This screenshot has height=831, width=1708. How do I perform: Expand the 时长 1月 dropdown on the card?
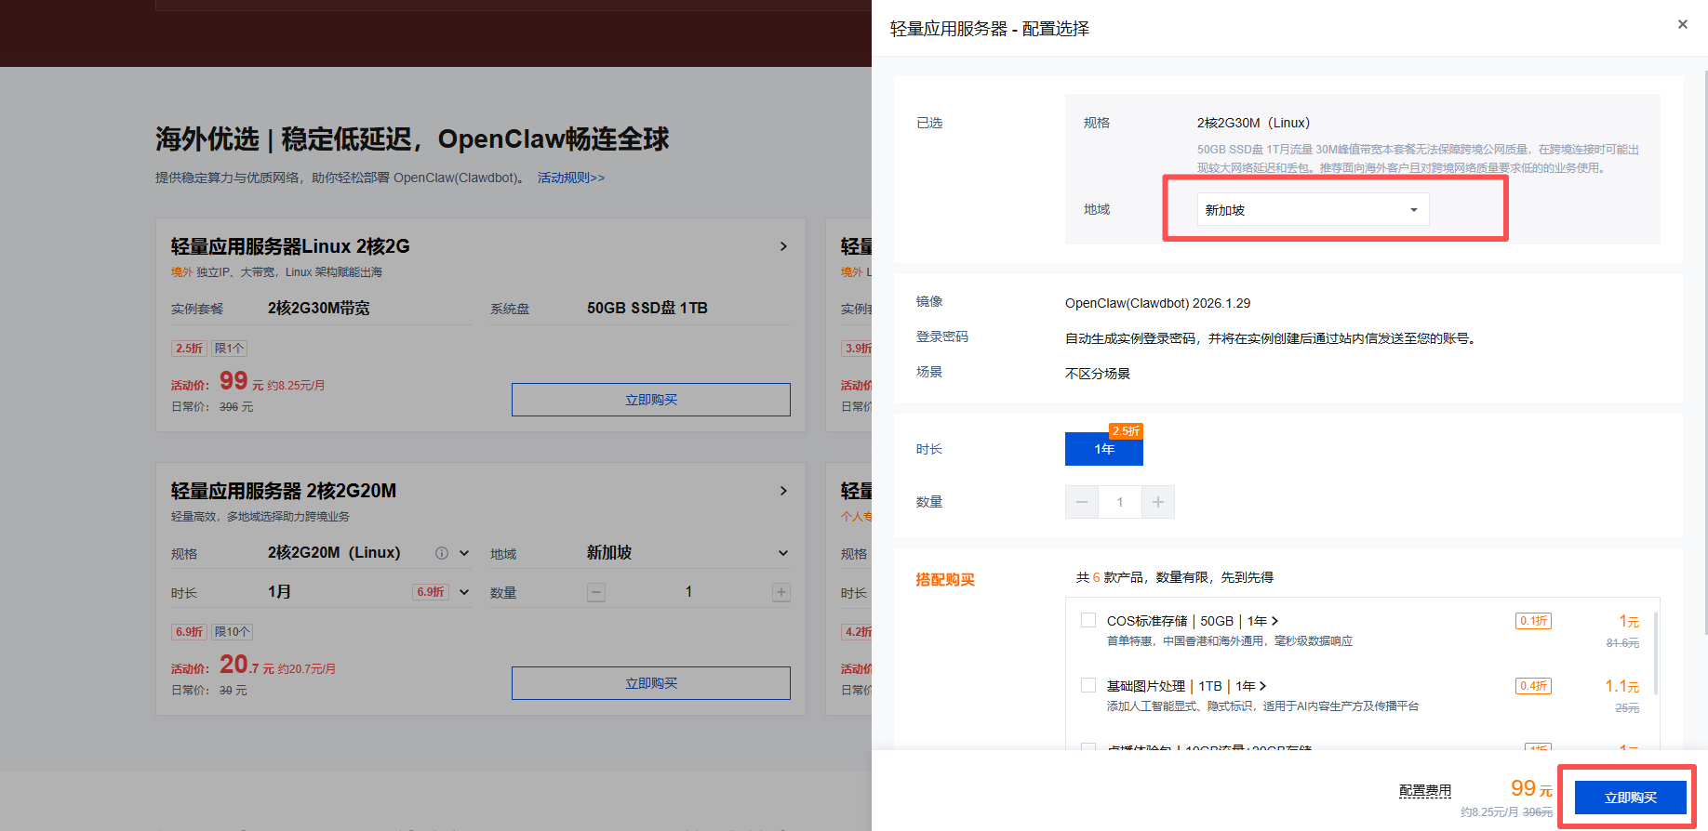(x=464, y=592)
